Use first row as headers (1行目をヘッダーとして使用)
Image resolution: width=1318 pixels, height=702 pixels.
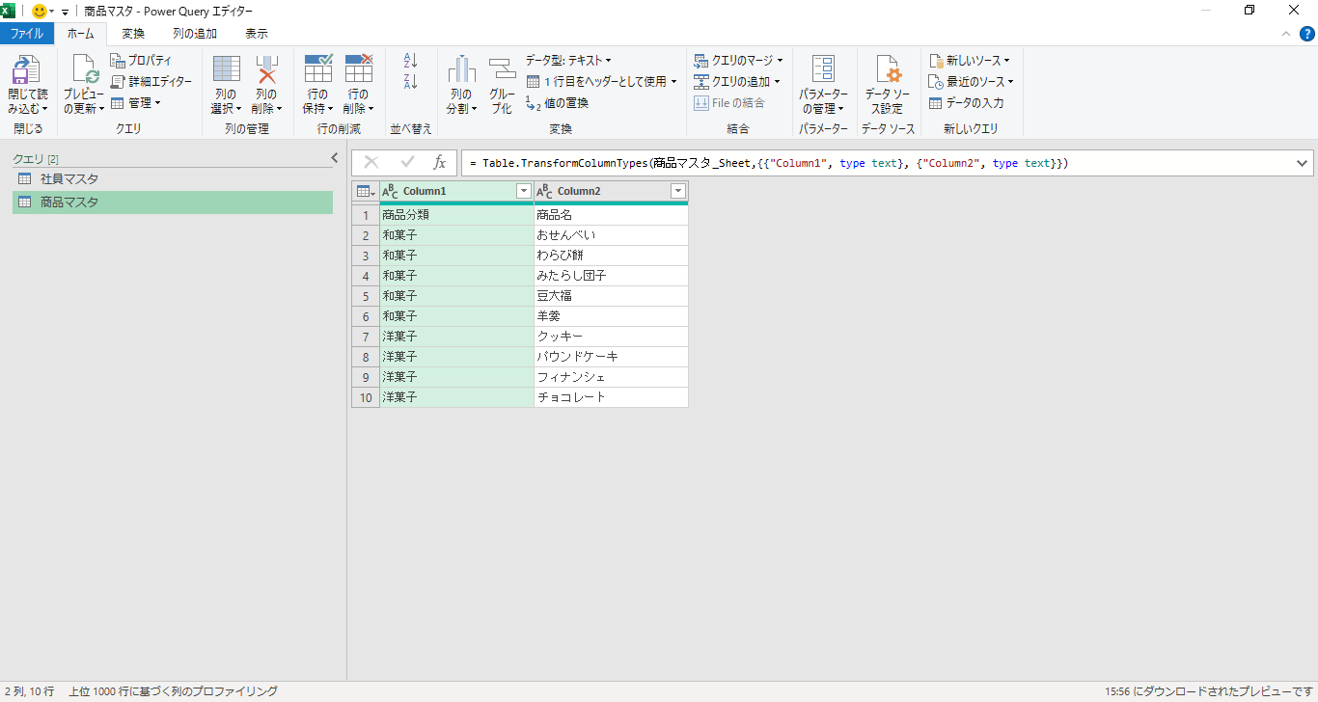pos(601,82)
